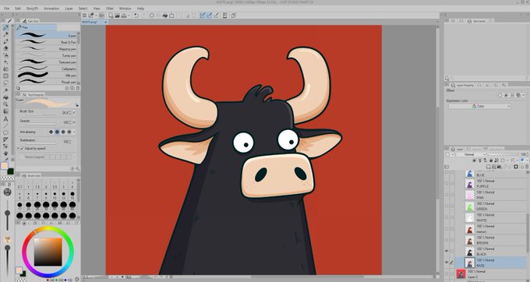Viewport: 530px width, 282px height.
Task: Show the maroon layer
Action: [447, 229]
